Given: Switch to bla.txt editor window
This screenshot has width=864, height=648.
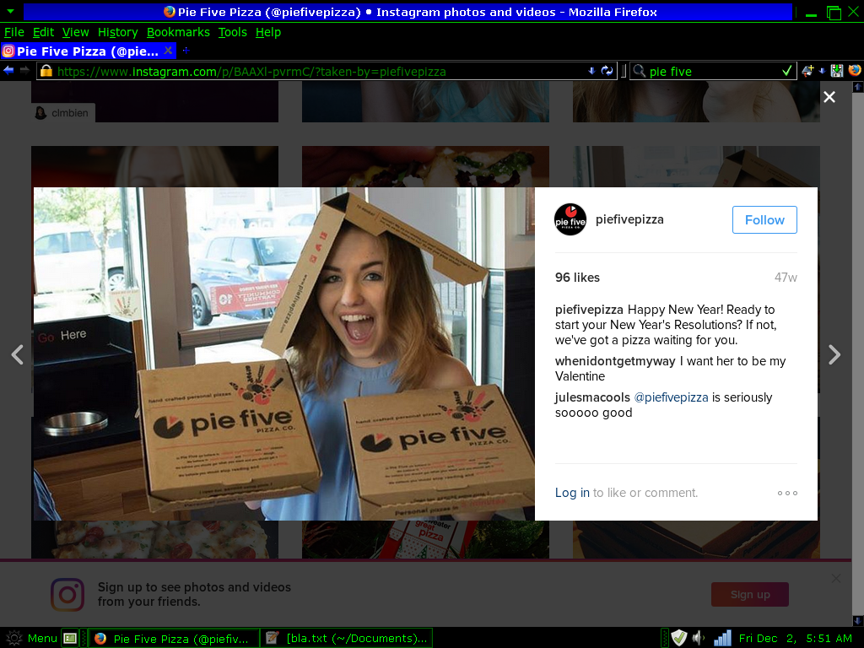Looking at the screenshot, I should tap(347, 638).
